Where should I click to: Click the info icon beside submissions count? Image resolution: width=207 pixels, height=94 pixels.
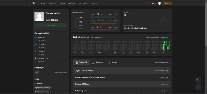102,37
